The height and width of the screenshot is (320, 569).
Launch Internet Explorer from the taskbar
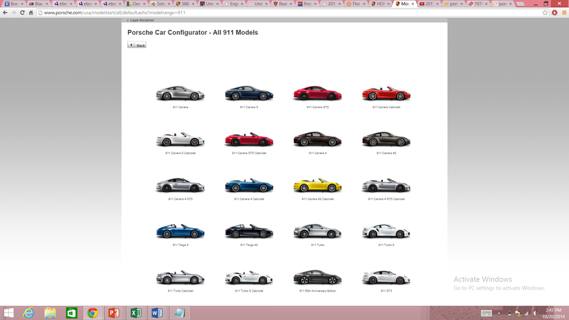point(28,313)
